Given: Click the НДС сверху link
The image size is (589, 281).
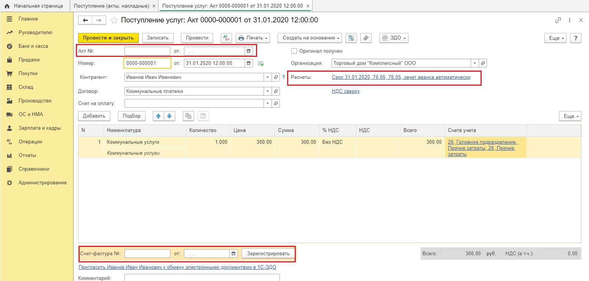Looking at the screenshot, I should (x=346, y=91).
